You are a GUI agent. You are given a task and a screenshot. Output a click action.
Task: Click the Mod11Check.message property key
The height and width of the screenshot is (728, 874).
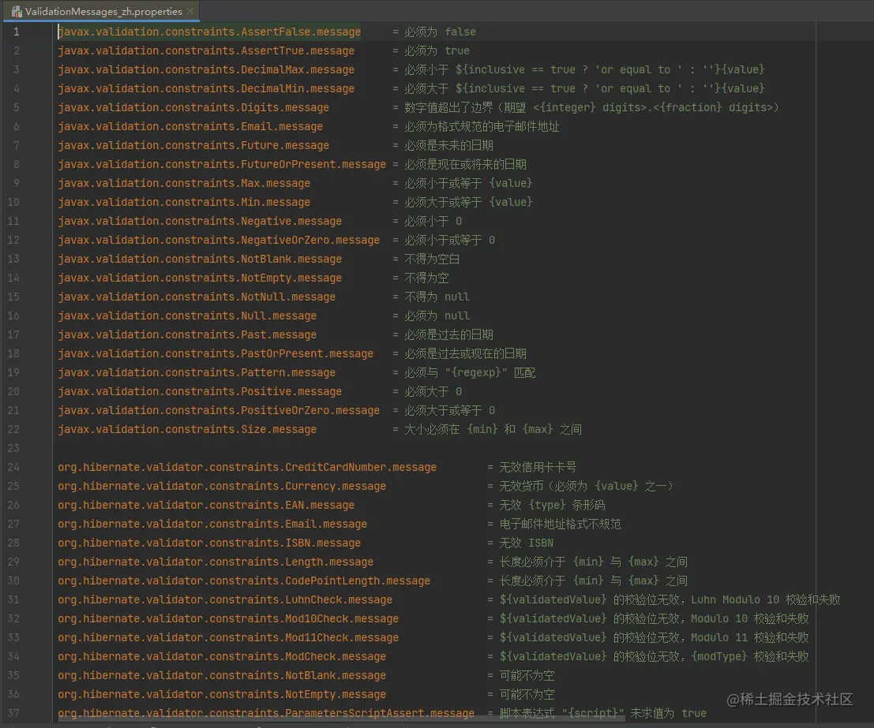click(x=227, y=637)
